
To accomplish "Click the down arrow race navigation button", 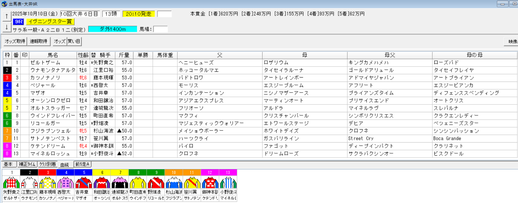I will point(7,27).
